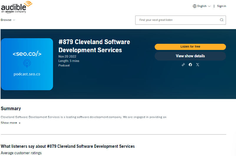236x156 pixels.
Task: Click the copy link share icon
Action: (x=183, y=65)
